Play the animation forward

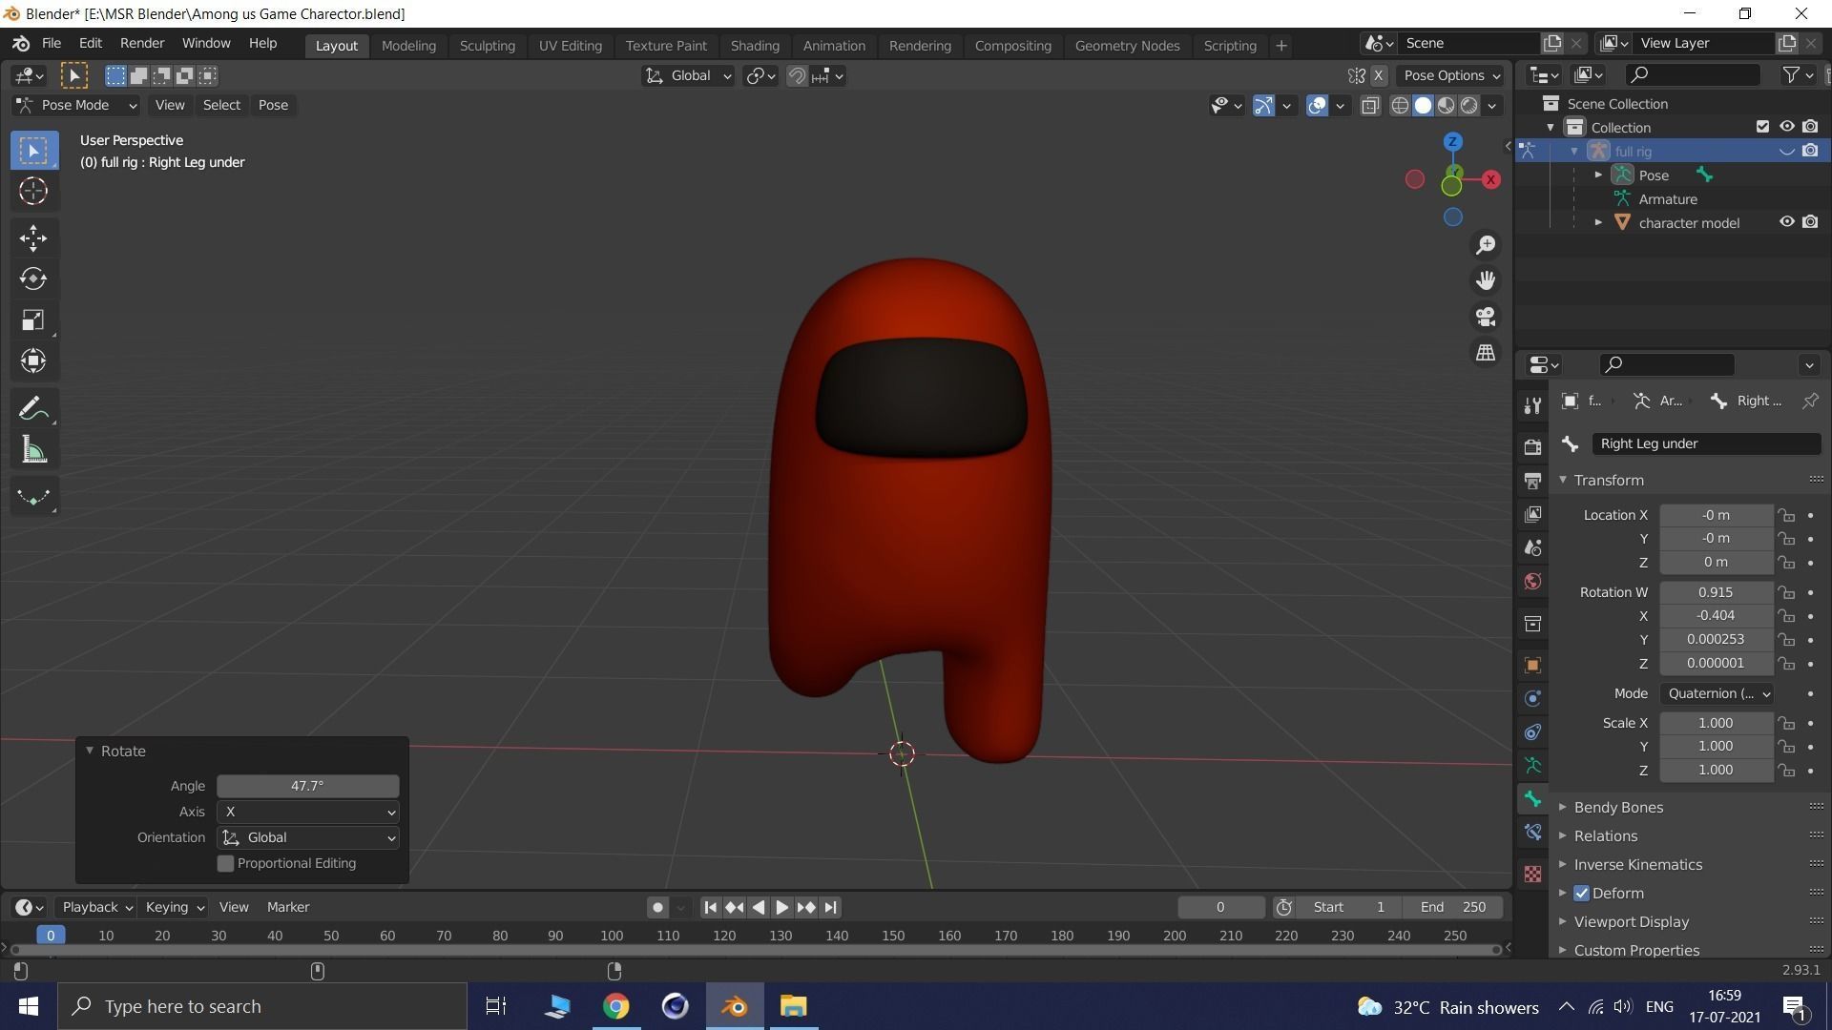pos(781,908)
